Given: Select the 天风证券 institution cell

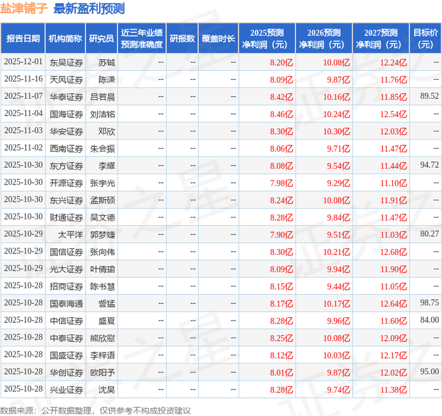Looking at the screenshot, I should coord(66,80).
